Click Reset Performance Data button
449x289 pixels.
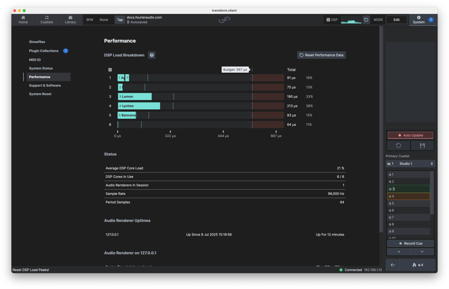321,55
